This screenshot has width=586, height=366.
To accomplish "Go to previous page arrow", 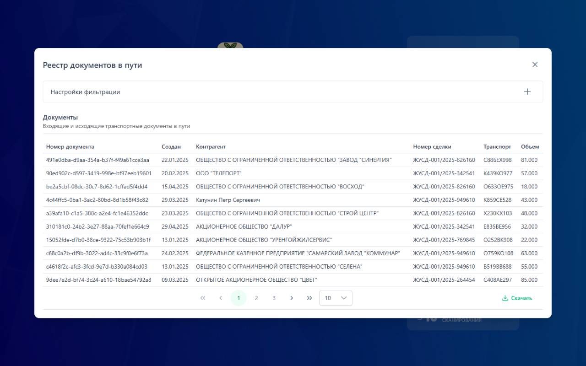I will click(221, 298).
